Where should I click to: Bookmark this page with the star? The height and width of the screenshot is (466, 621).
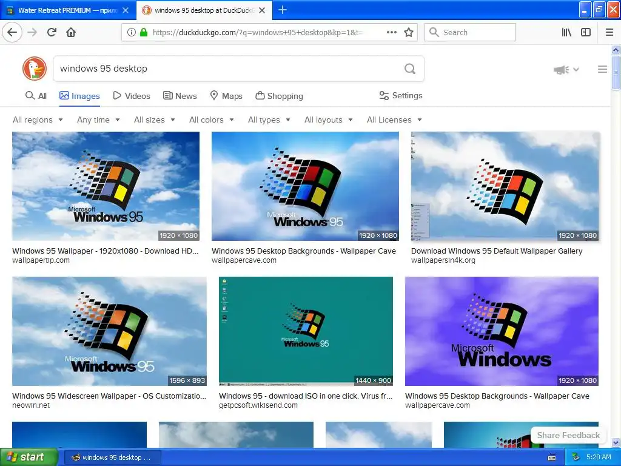409,32
